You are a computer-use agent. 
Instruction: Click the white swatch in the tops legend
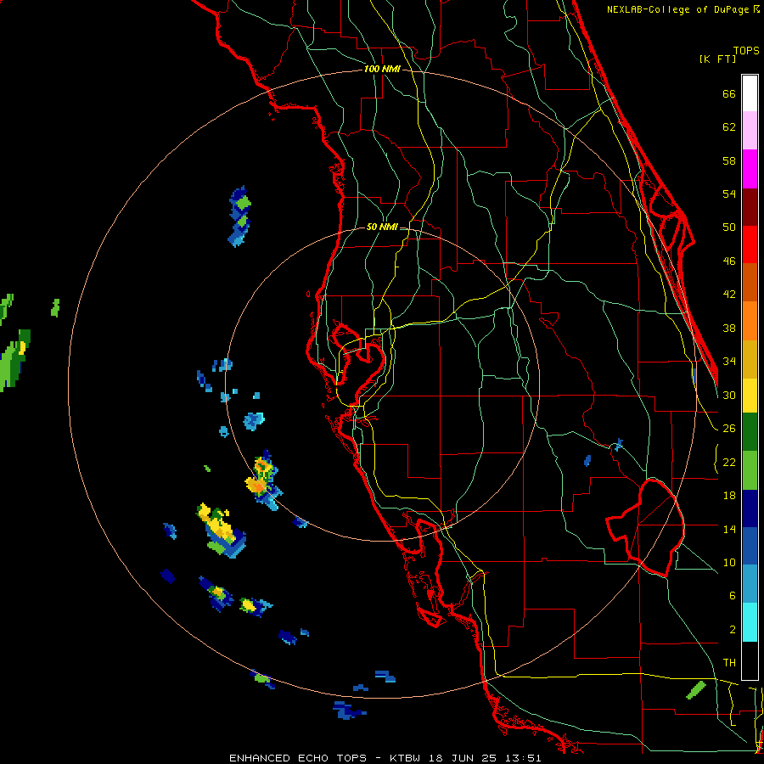click(x=750, y=93)
